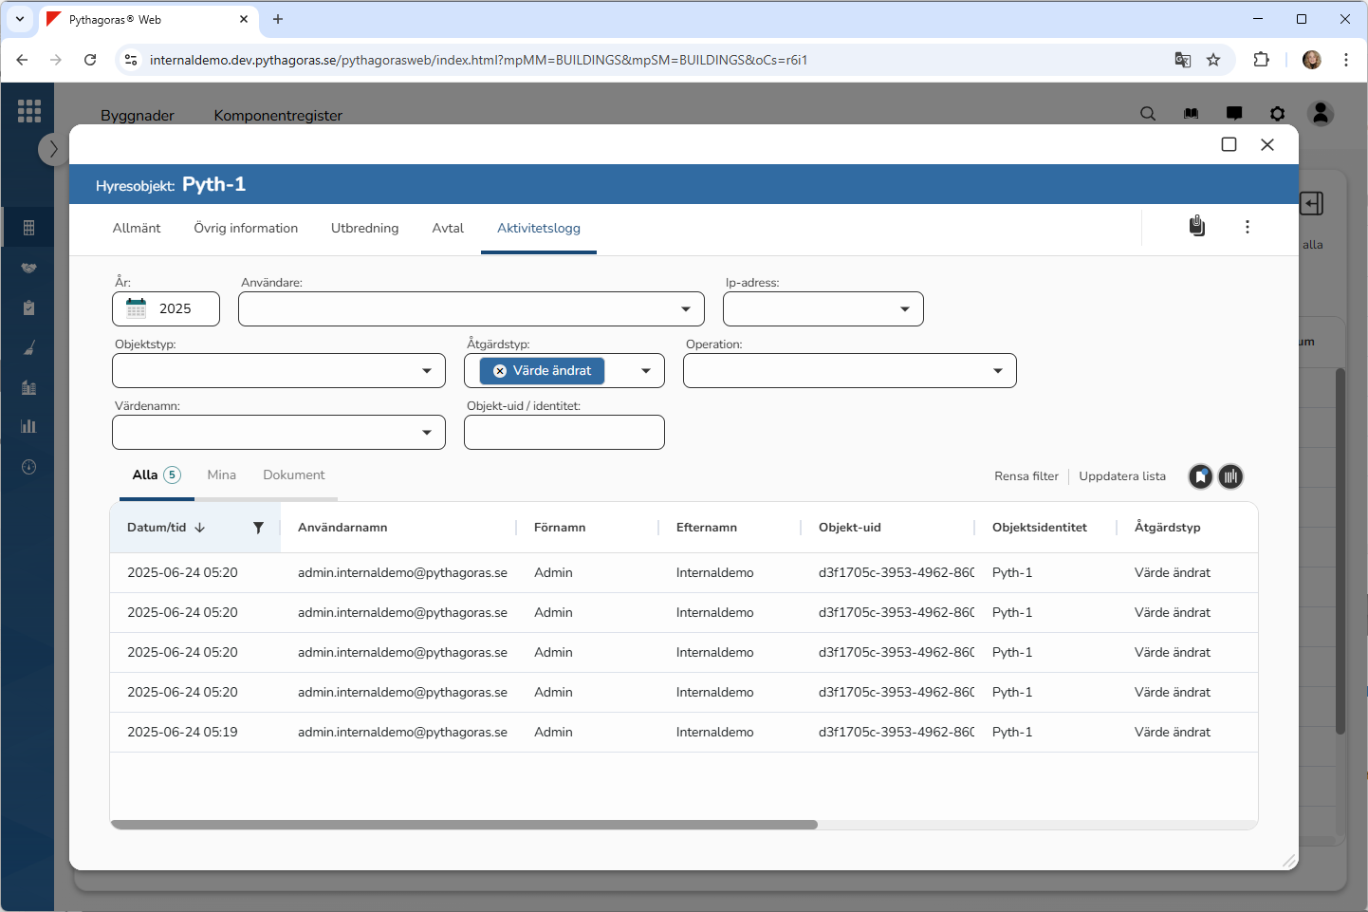Viewport: 1368px width, 912px height.
Task: Expand the Objektstyp dropdown
Action: (x=426, y=371)
